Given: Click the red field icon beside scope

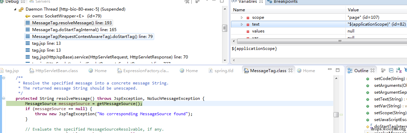Looking at the screenshot, I should click(x=248, y=18).
